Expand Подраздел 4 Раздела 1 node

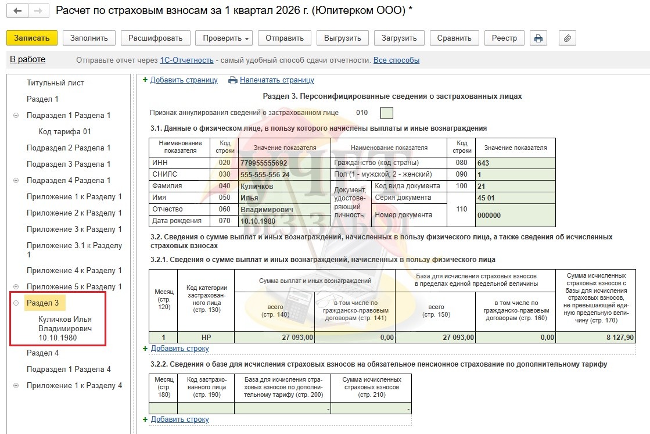click(x=16, y=181)
